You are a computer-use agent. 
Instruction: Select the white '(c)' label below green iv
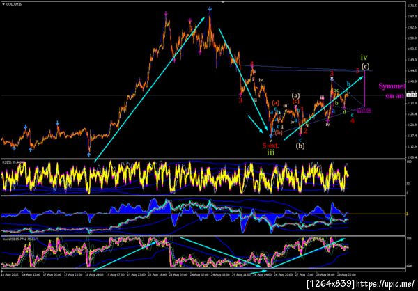(x=365, y=66)
